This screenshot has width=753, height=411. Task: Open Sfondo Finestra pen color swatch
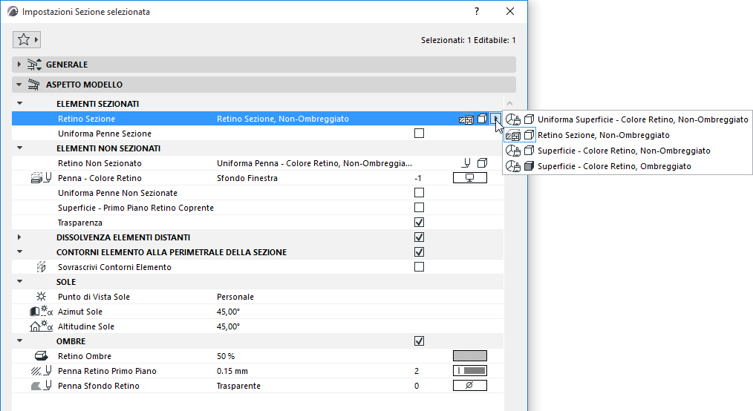(469, 178)
